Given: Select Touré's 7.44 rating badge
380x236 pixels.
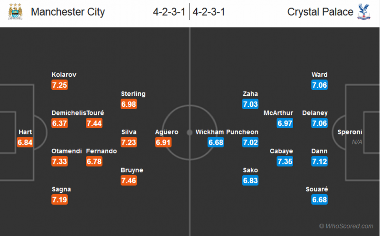Looking at the screenshot, I should coord(95,123).
